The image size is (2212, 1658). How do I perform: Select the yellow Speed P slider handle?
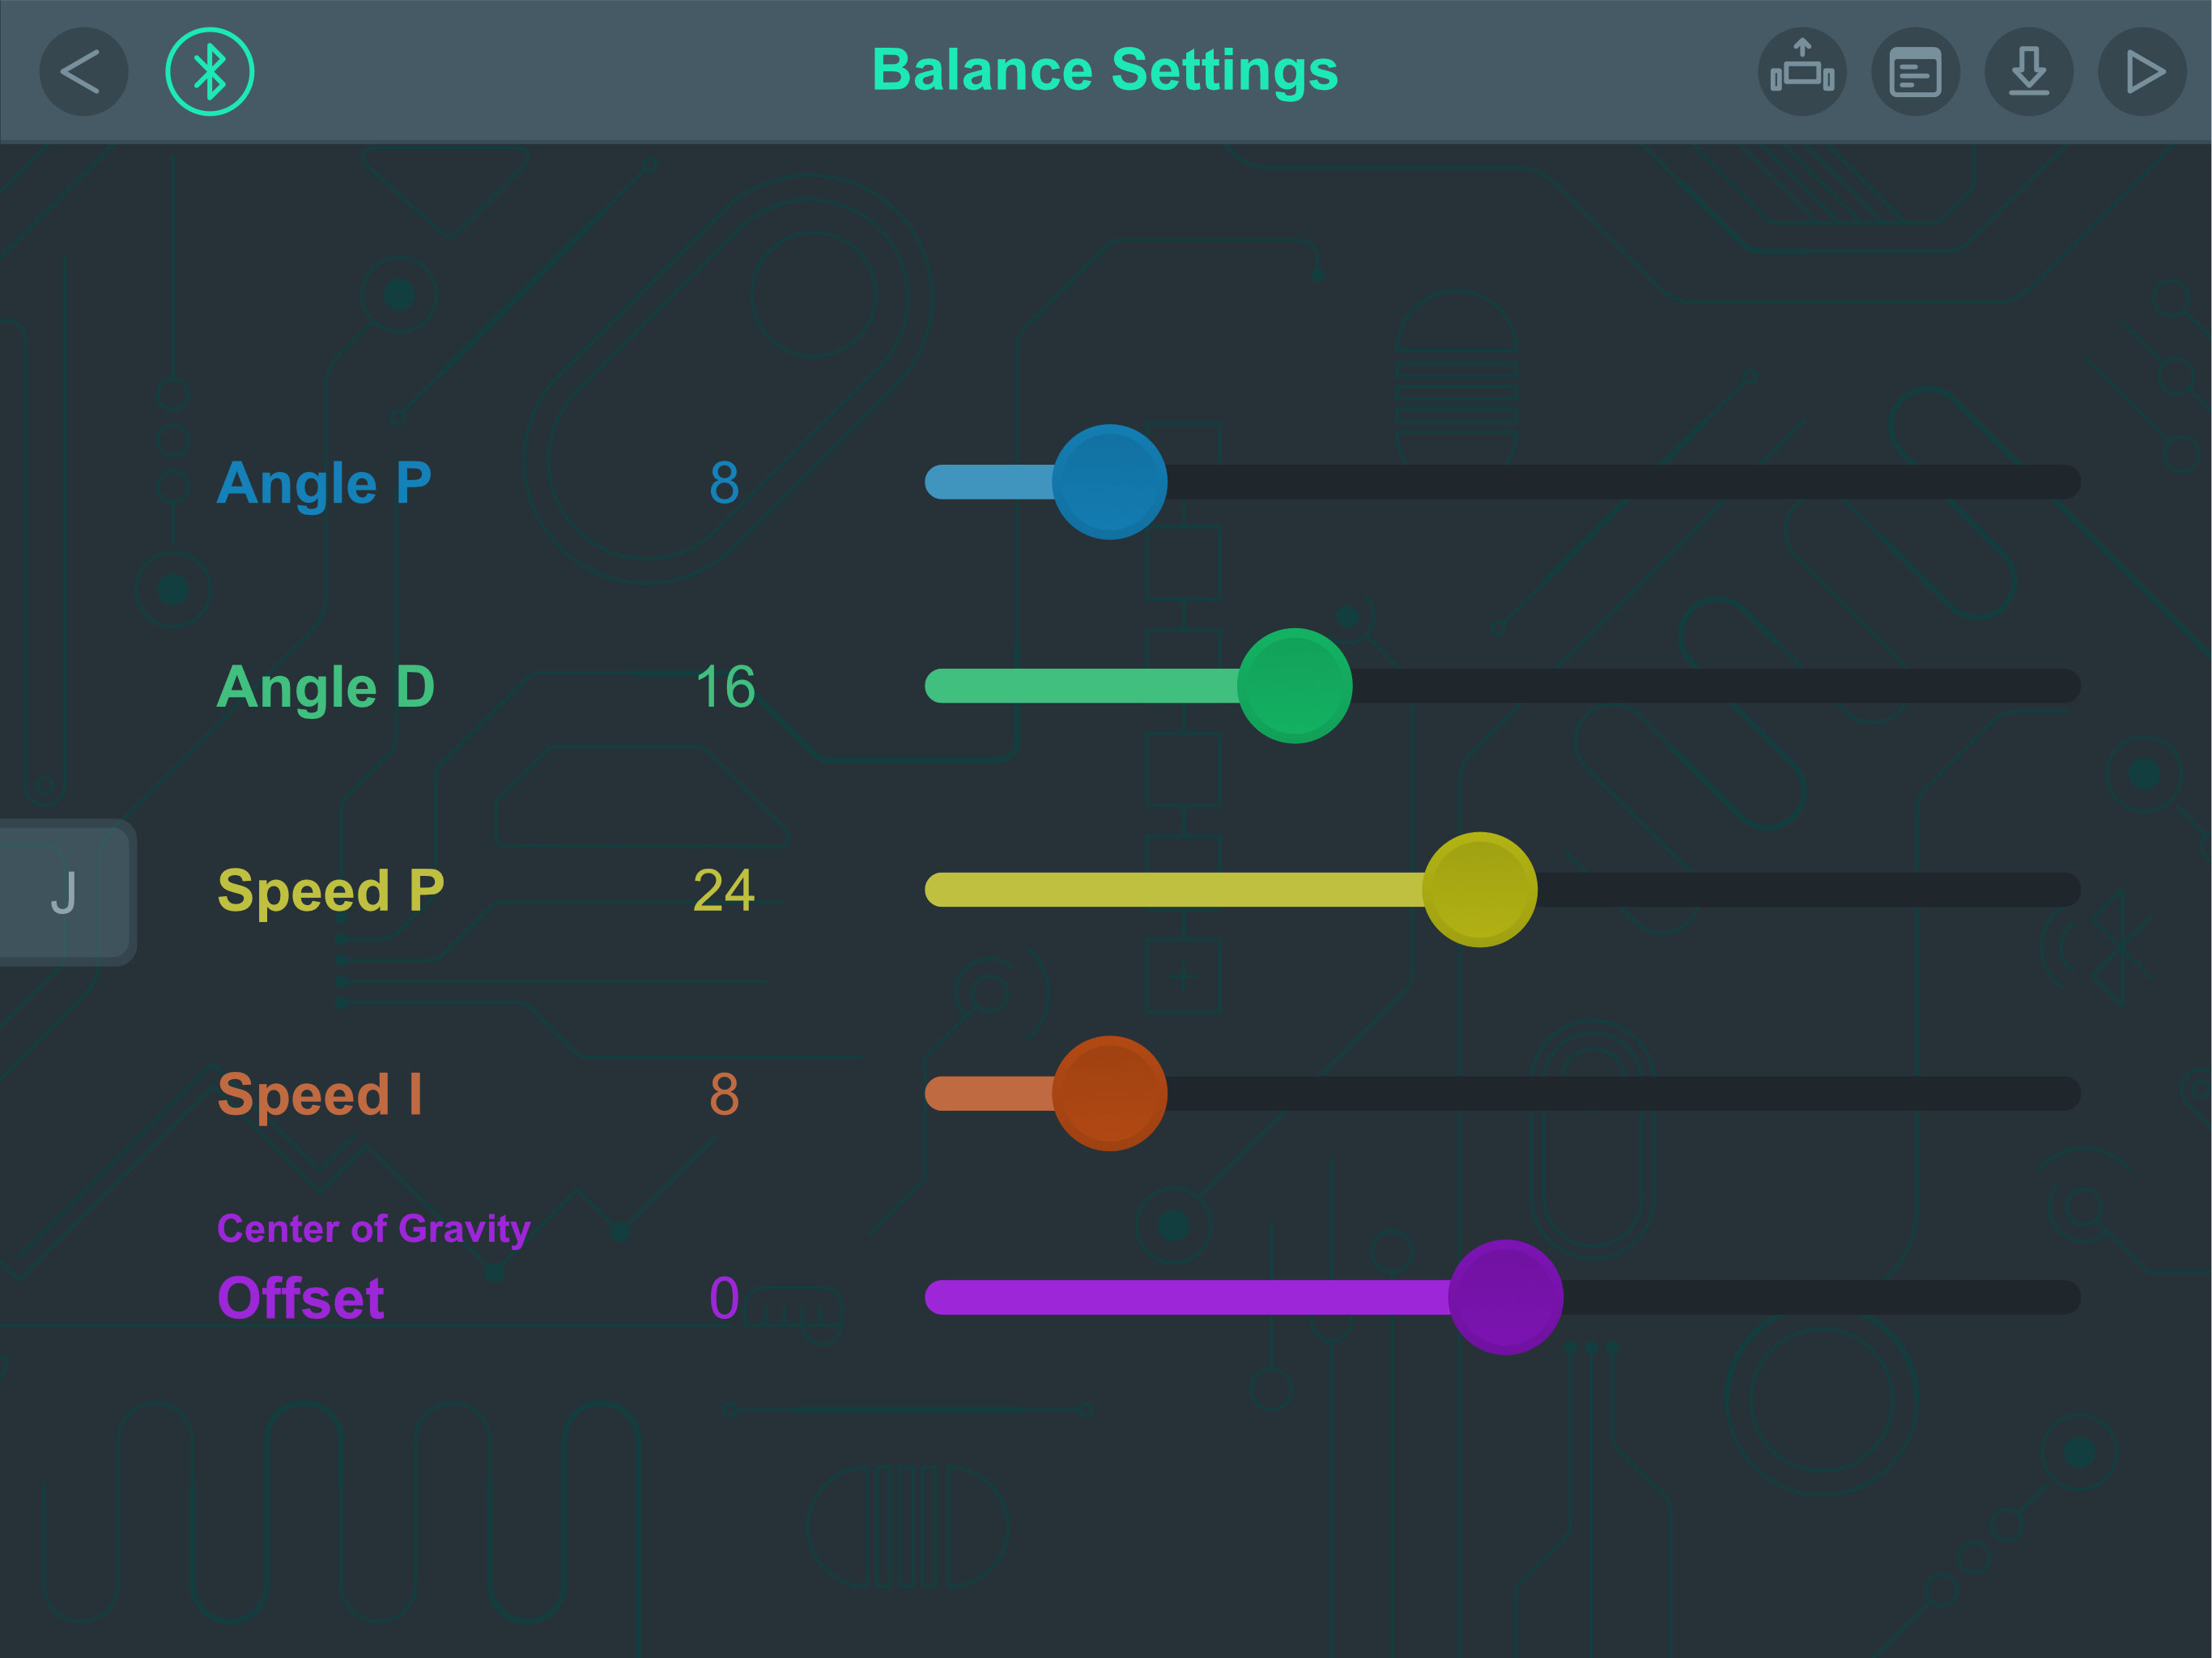pyautogui.click(x=1479, y=890)
